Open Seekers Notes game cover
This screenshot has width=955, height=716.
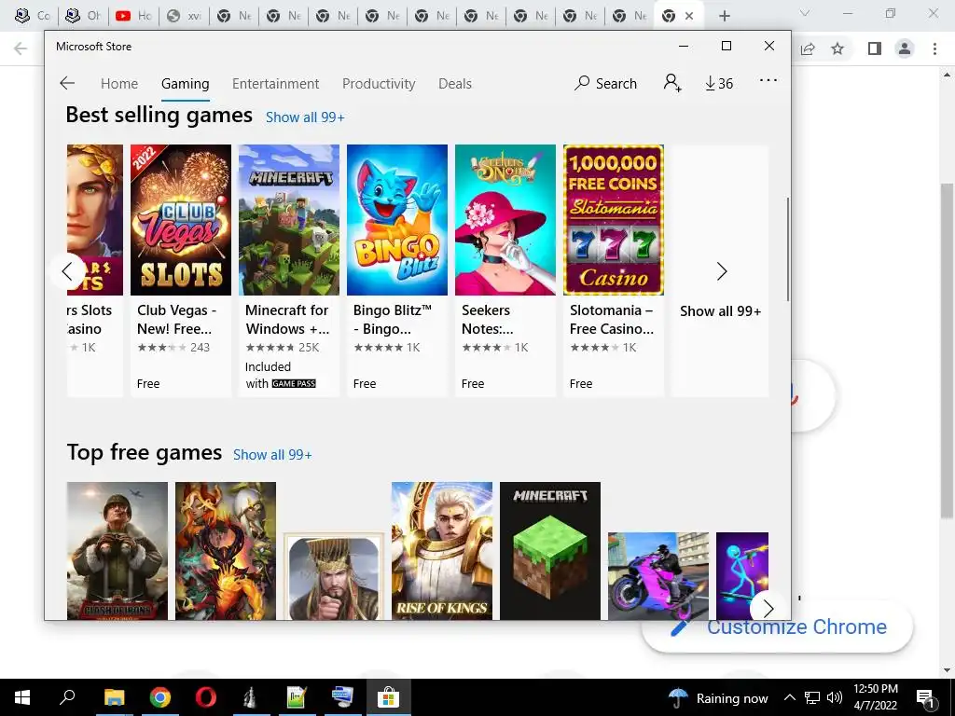tap(505, 220)
